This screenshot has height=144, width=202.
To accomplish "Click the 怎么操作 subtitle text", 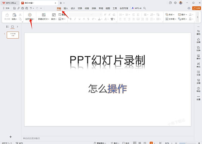I will pos(108,89).
